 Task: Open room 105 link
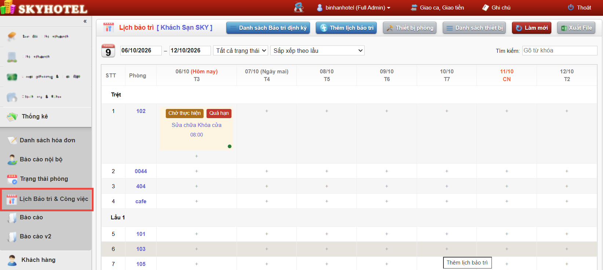[141, 264]
